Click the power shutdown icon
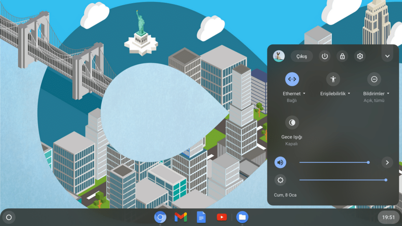 click(x=325, y=56)
